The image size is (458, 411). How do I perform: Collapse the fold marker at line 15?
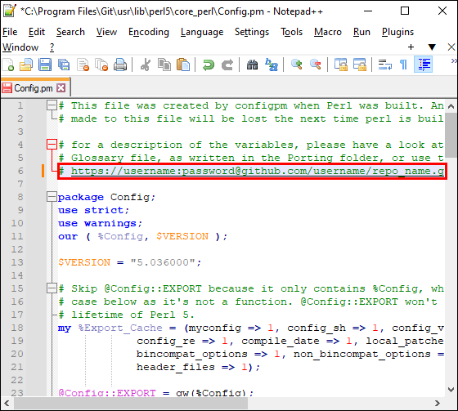click(52, 288)
